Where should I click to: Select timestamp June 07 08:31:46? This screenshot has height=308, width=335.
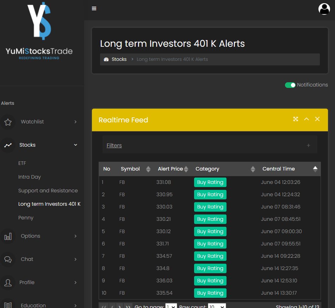click(x=280, y=207)
